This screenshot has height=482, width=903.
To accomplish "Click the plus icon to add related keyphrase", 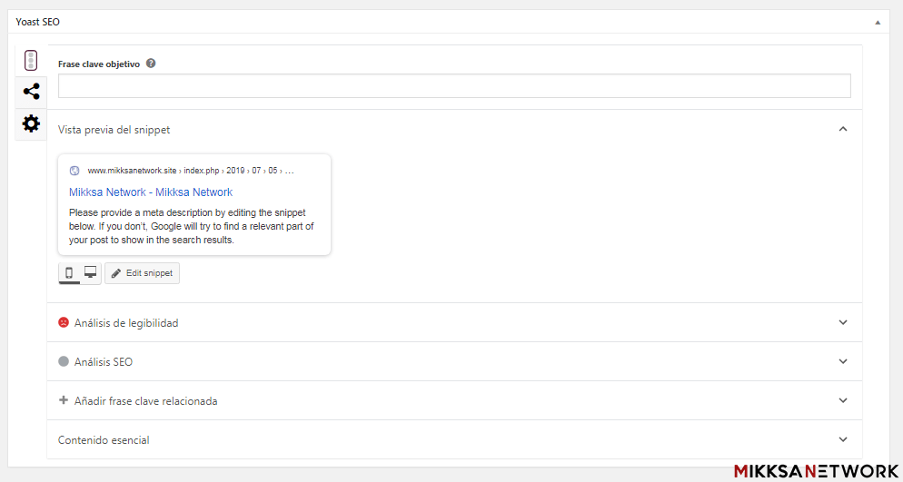I will tap(64, 400).
